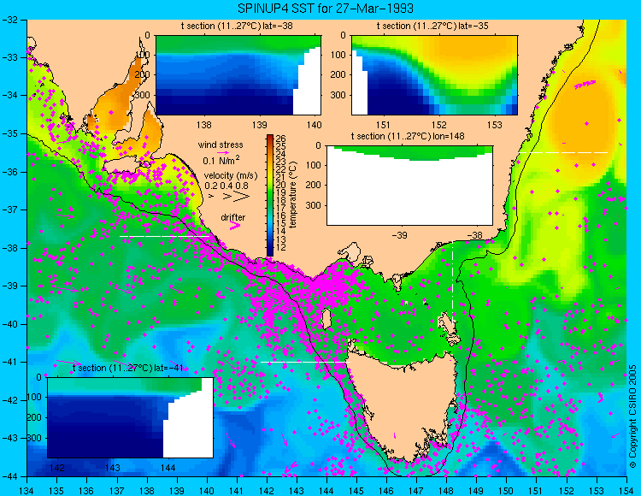This screenshot has height=496, width=641.
Task: Click the longitude axis label 134
Action: pyautogui.click(x=26, y=491)
